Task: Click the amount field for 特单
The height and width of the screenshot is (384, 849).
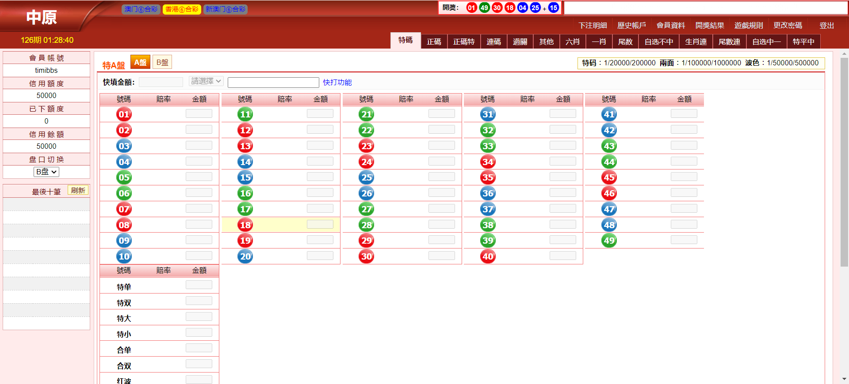Action: click(x=199, y=285)
